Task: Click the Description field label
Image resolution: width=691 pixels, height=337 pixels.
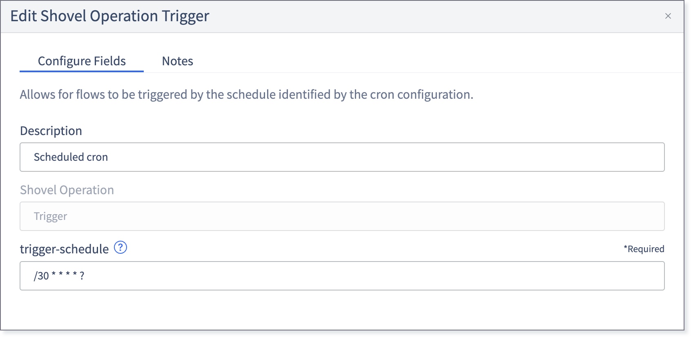Action: (51, 131)
